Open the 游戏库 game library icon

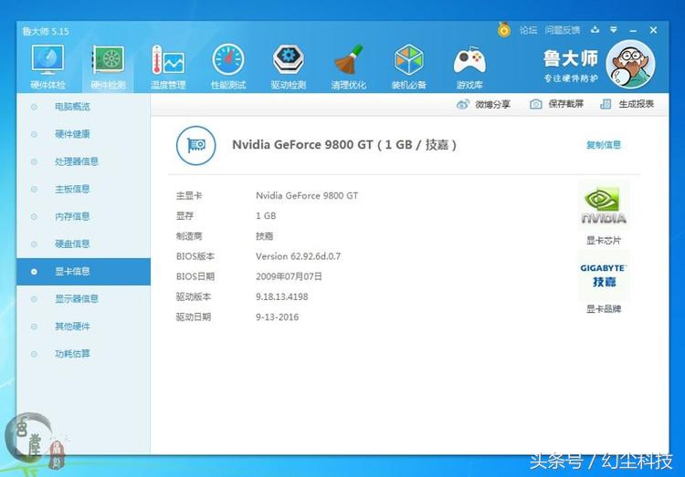pos(469,64)
